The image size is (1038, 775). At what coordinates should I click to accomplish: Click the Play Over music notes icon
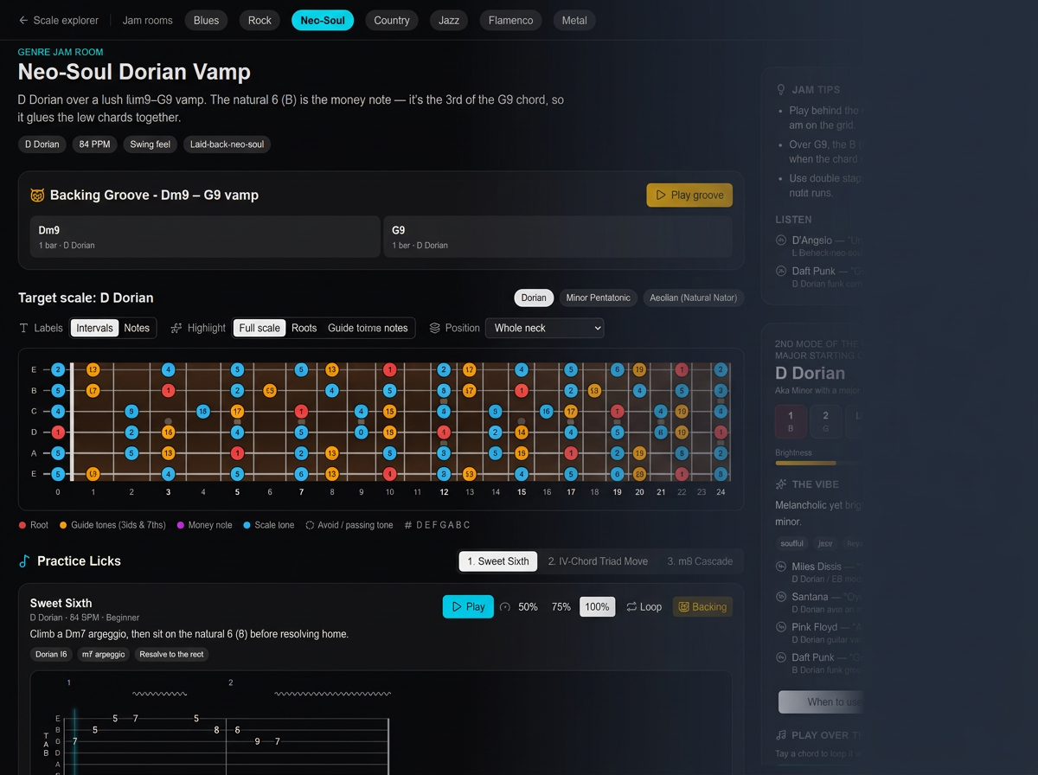pyautogui.click(x=781, y=735)
